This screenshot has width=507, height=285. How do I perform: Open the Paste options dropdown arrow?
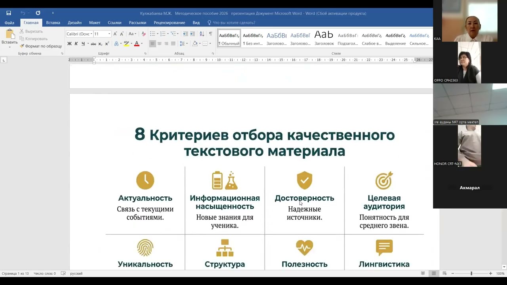[x=10, y=47]
